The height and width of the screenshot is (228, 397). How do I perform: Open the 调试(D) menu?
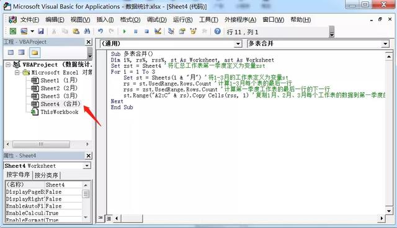157,20
